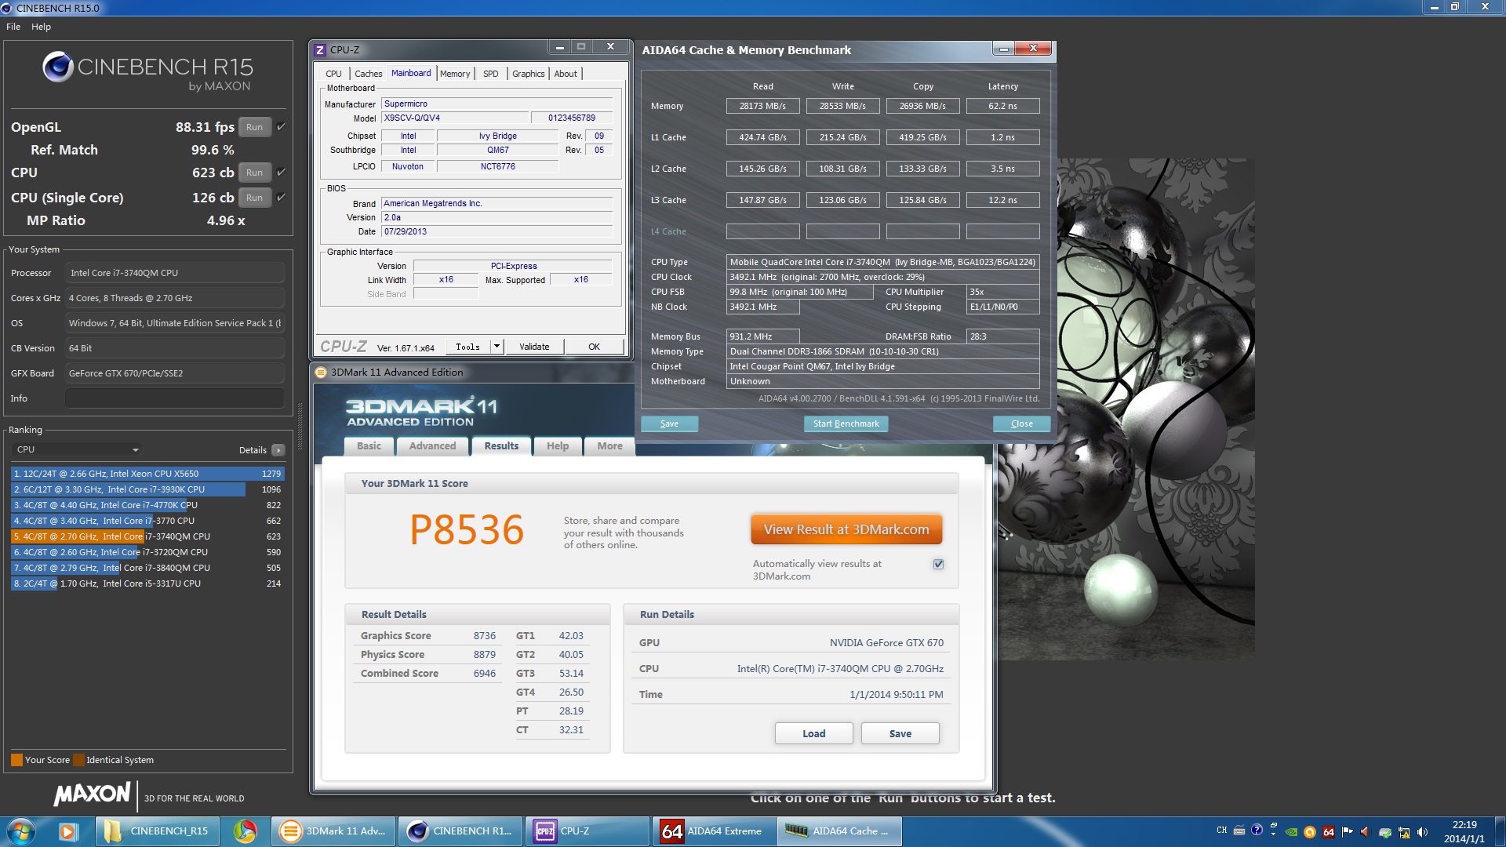Image resolution: width=1506 pixels, height=847 pixels.
Task: Open the Cinebench Help menu
Action: click(41, 27)
